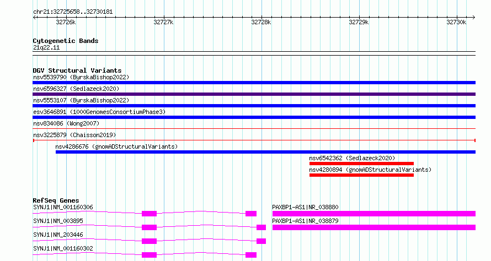The height and width of the screenshot is (261, 491).
Task: Click the first exon of SYNJ1 NM_203446
Action: [149, 241]
